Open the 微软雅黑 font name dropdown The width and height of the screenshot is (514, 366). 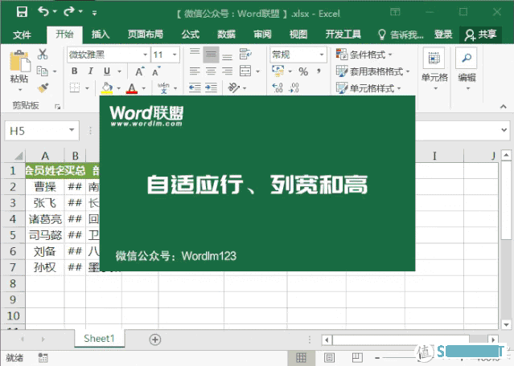pos(146,55)
